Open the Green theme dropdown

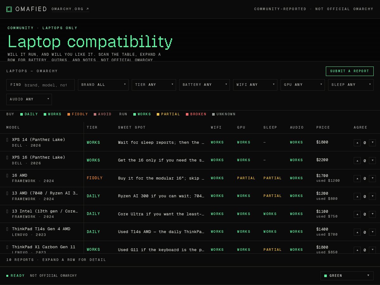pyautogui.click(x=347, y=276)
